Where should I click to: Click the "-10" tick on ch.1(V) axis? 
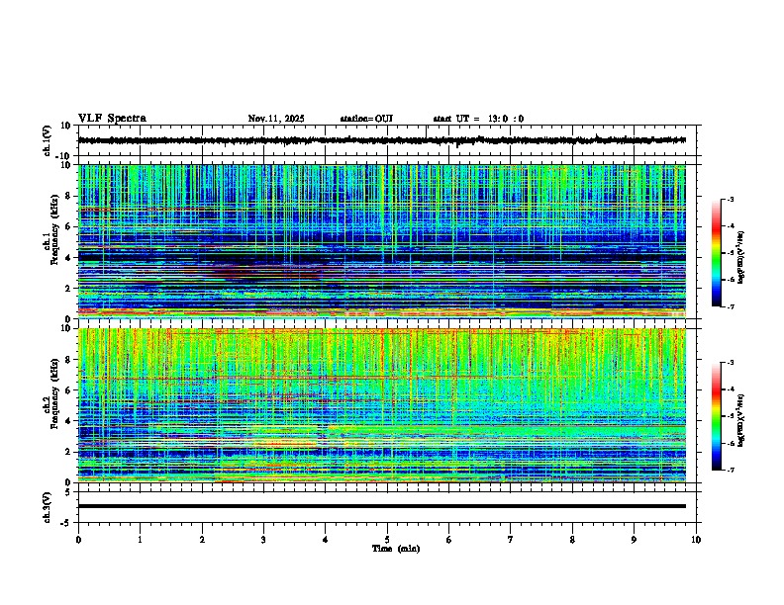pyautogui.click(x=63, y=156)
